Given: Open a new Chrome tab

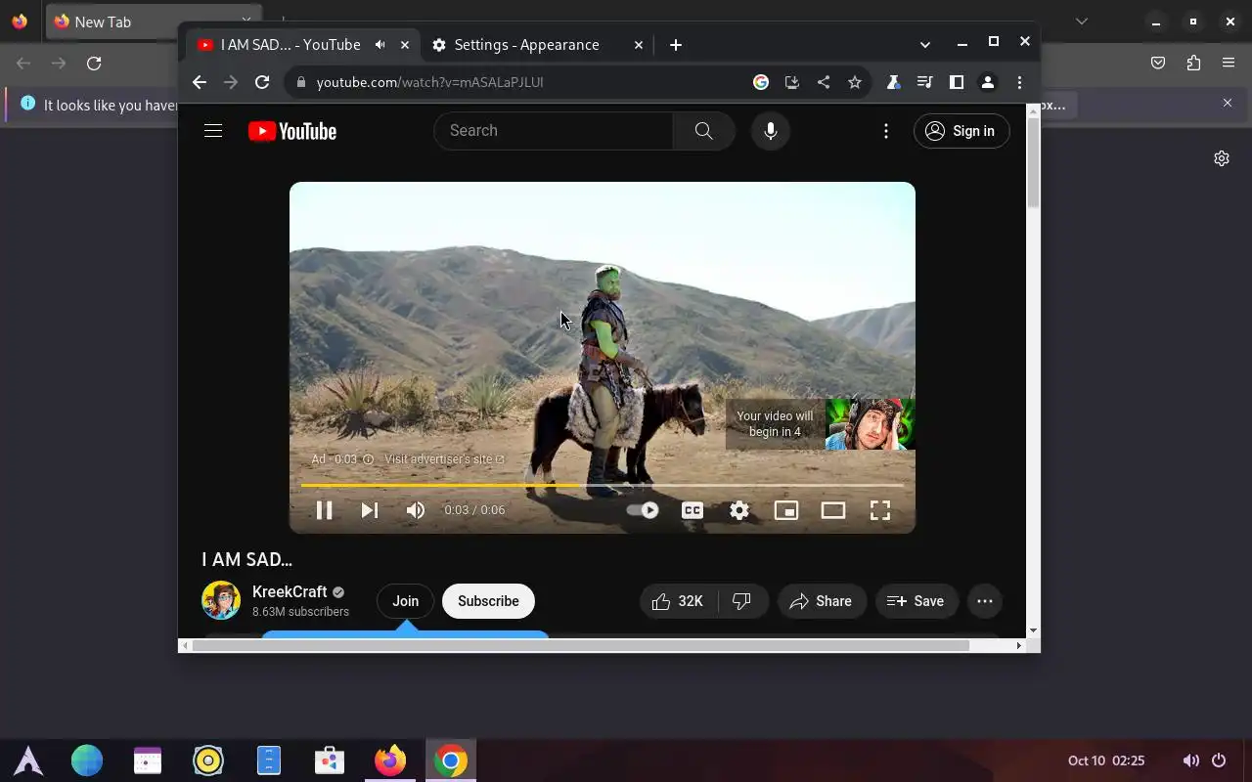Looking at the screenshot, I should coord(676,45).
